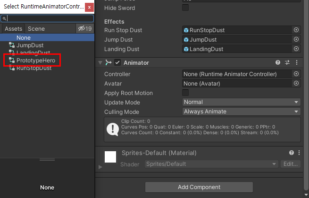Click the Sprites-Default material white preview
The width and height of the screenshot is (309, 198).
click(x=110, y=157)
